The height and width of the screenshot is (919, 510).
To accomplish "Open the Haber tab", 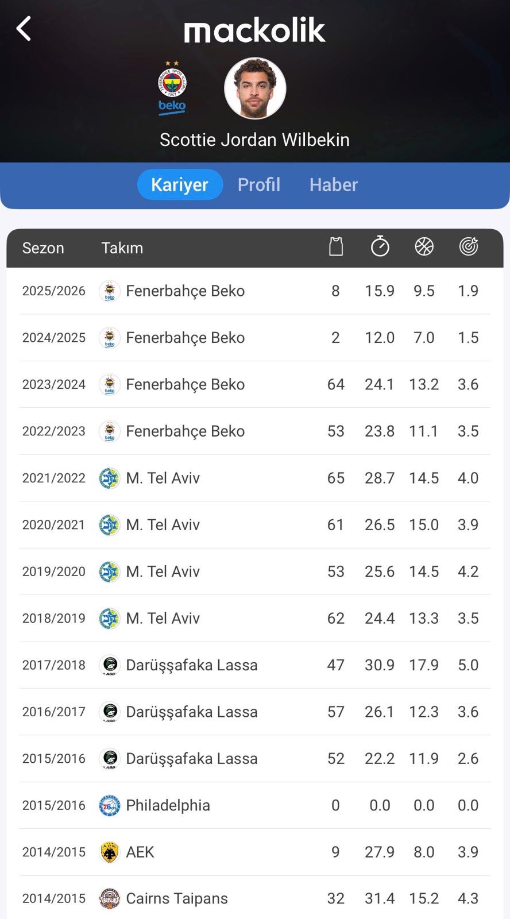I will coord(334,185).
